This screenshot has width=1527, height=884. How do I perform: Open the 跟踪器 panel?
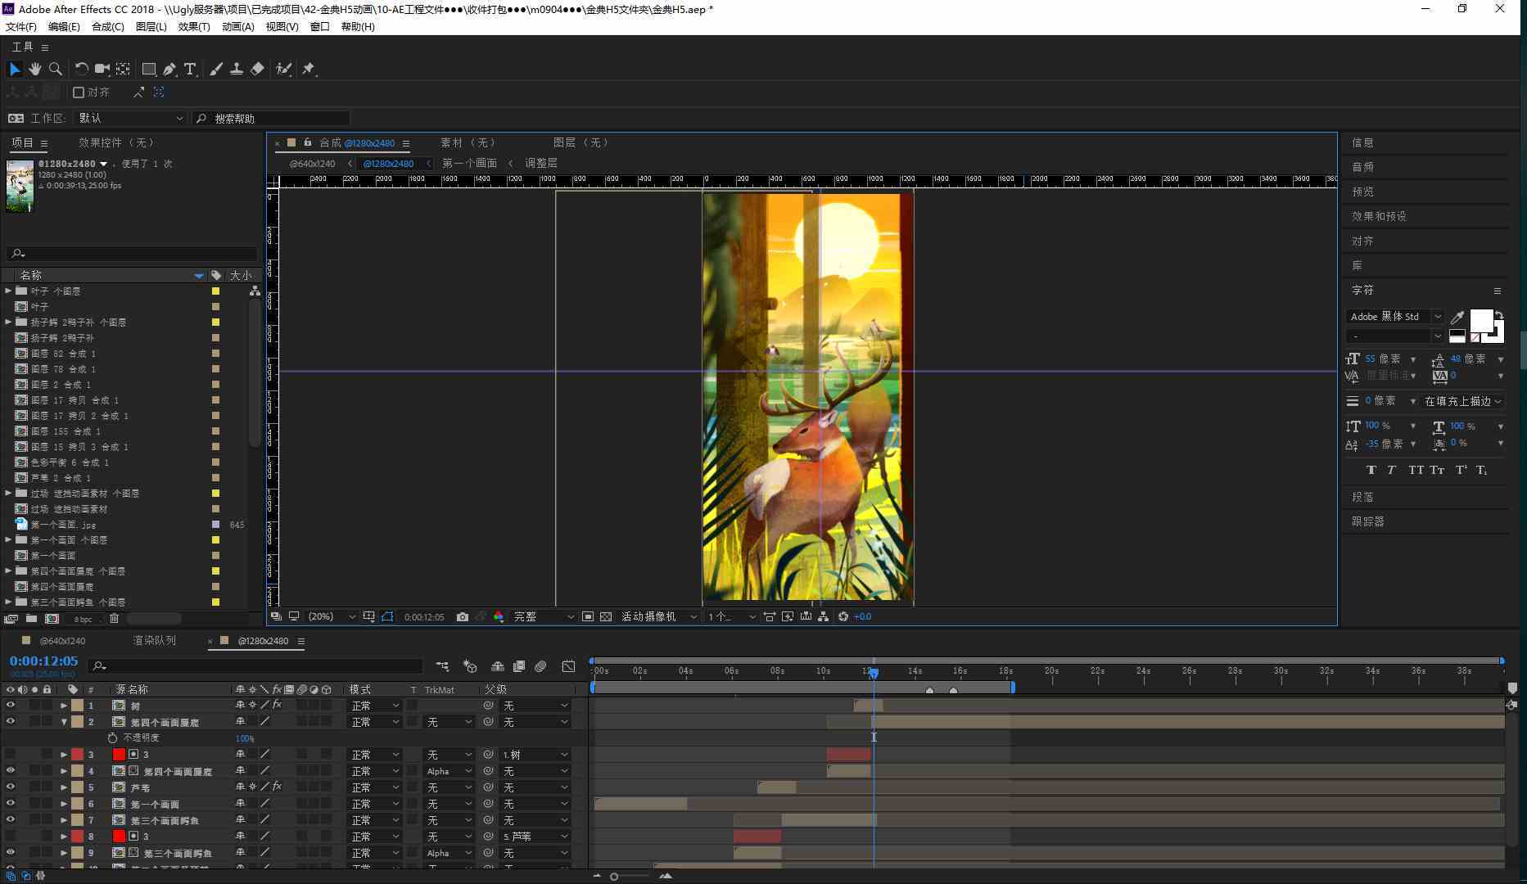(1367, 521)
